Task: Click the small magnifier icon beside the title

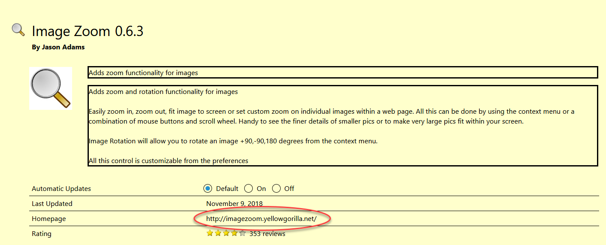Action: [18, 29]
